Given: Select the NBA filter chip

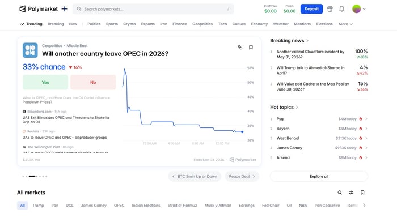Looking at the screenshot, I should point(303,206).
